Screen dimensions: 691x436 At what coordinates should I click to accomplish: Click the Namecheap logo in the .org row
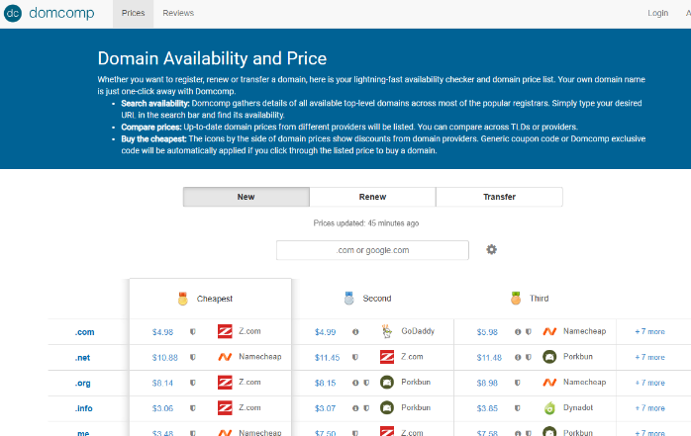[x=549, y=383]
